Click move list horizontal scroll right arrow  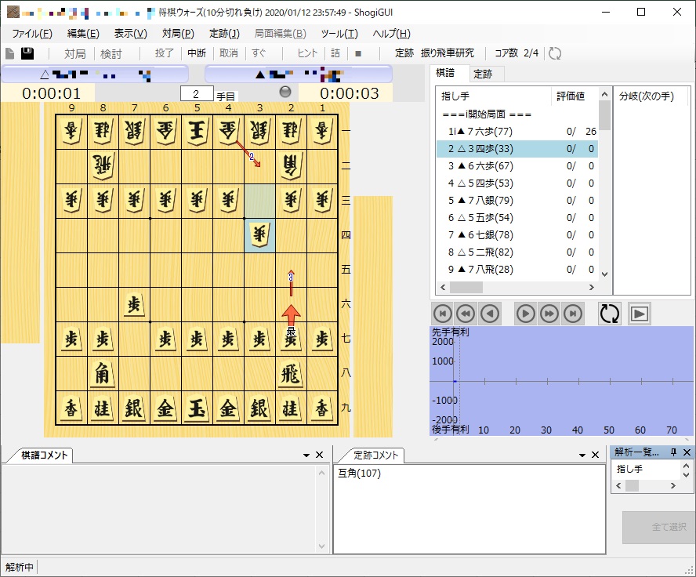(591, 288)
